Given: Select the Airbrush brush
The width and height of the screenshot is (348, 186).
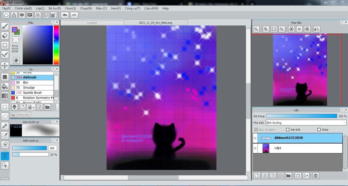Looking at the screenshot, I should tap(32, 77).
